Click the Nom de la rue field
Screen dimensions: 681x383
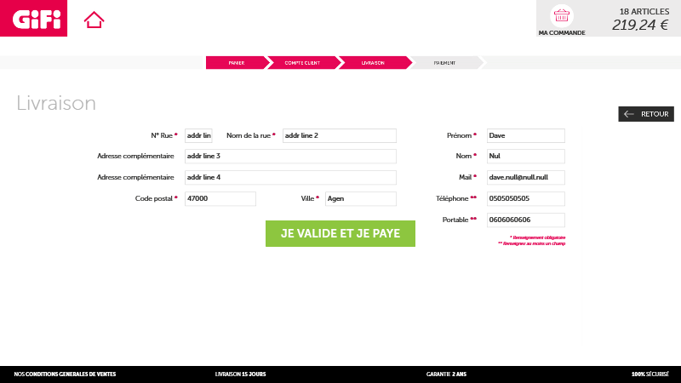point(339,135)
